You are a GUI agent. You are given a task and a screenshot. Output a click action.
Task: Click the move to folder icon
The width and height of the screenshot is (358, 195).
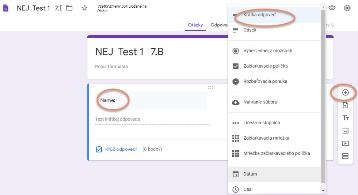(x=69, y=8)
